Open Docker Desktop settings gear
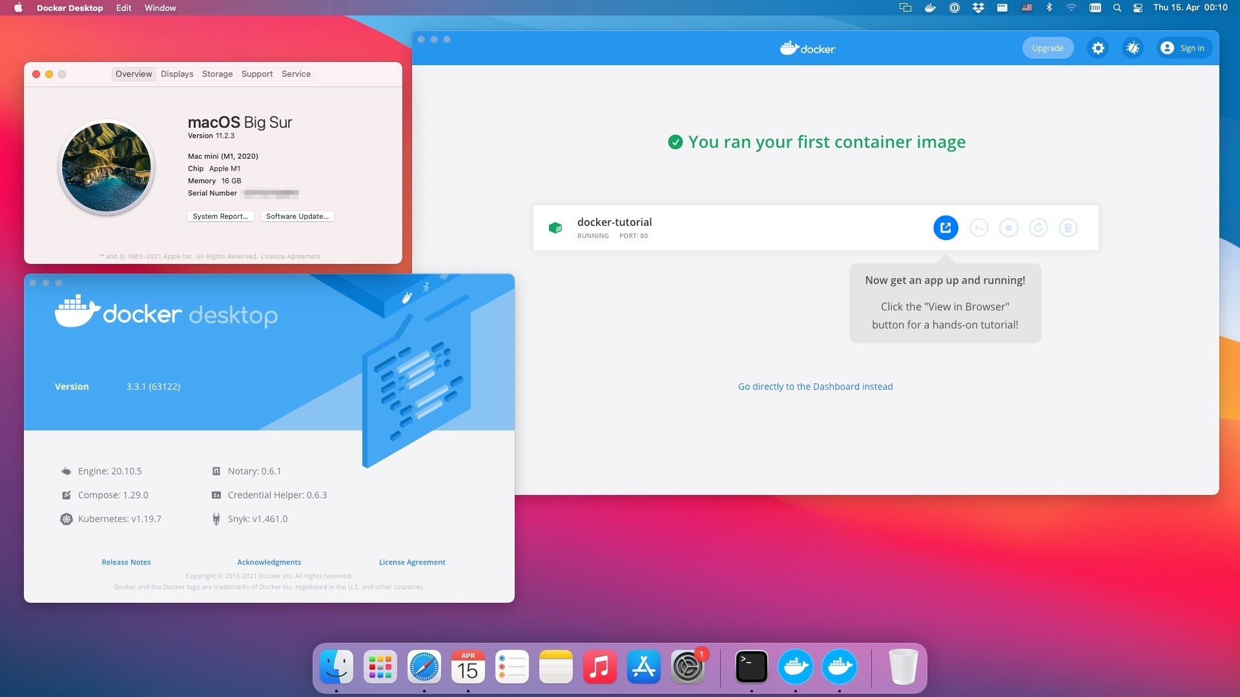The width and height of the screenshot is (1240, 697). [x=1098, y=48]
